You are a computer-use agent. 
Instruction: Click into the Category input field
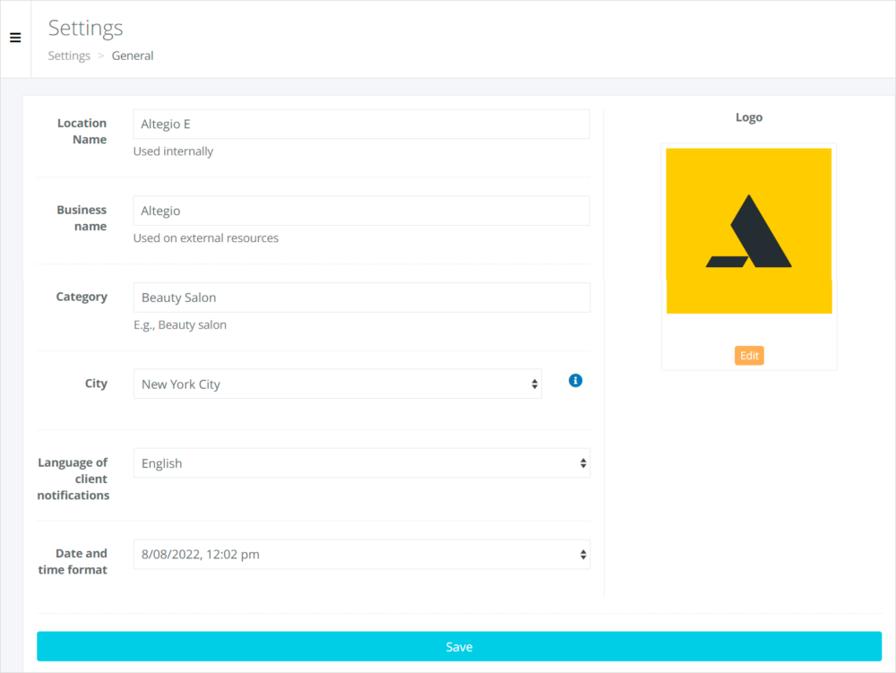(362, 298)
